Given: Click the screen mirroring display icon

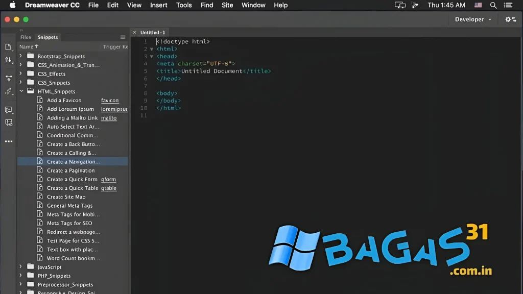Looking at the screenshot, I should point(400,5).
